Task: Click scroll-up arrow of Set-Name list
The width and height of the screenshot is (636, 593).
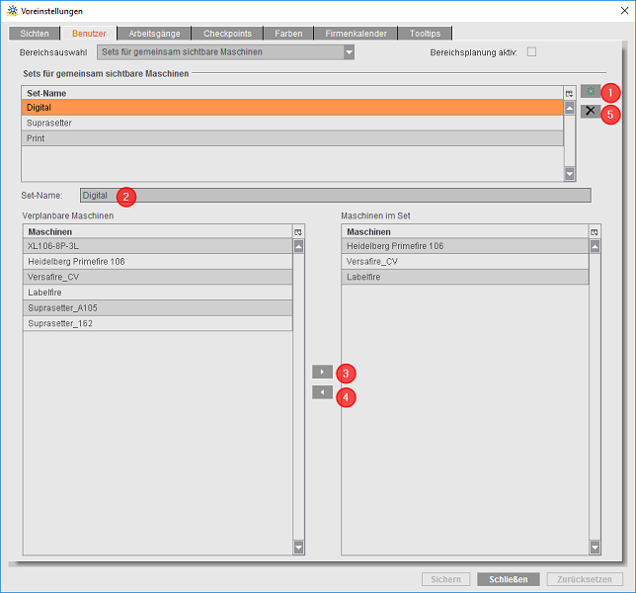Action: pyautogui.click(x=570, y=108)
